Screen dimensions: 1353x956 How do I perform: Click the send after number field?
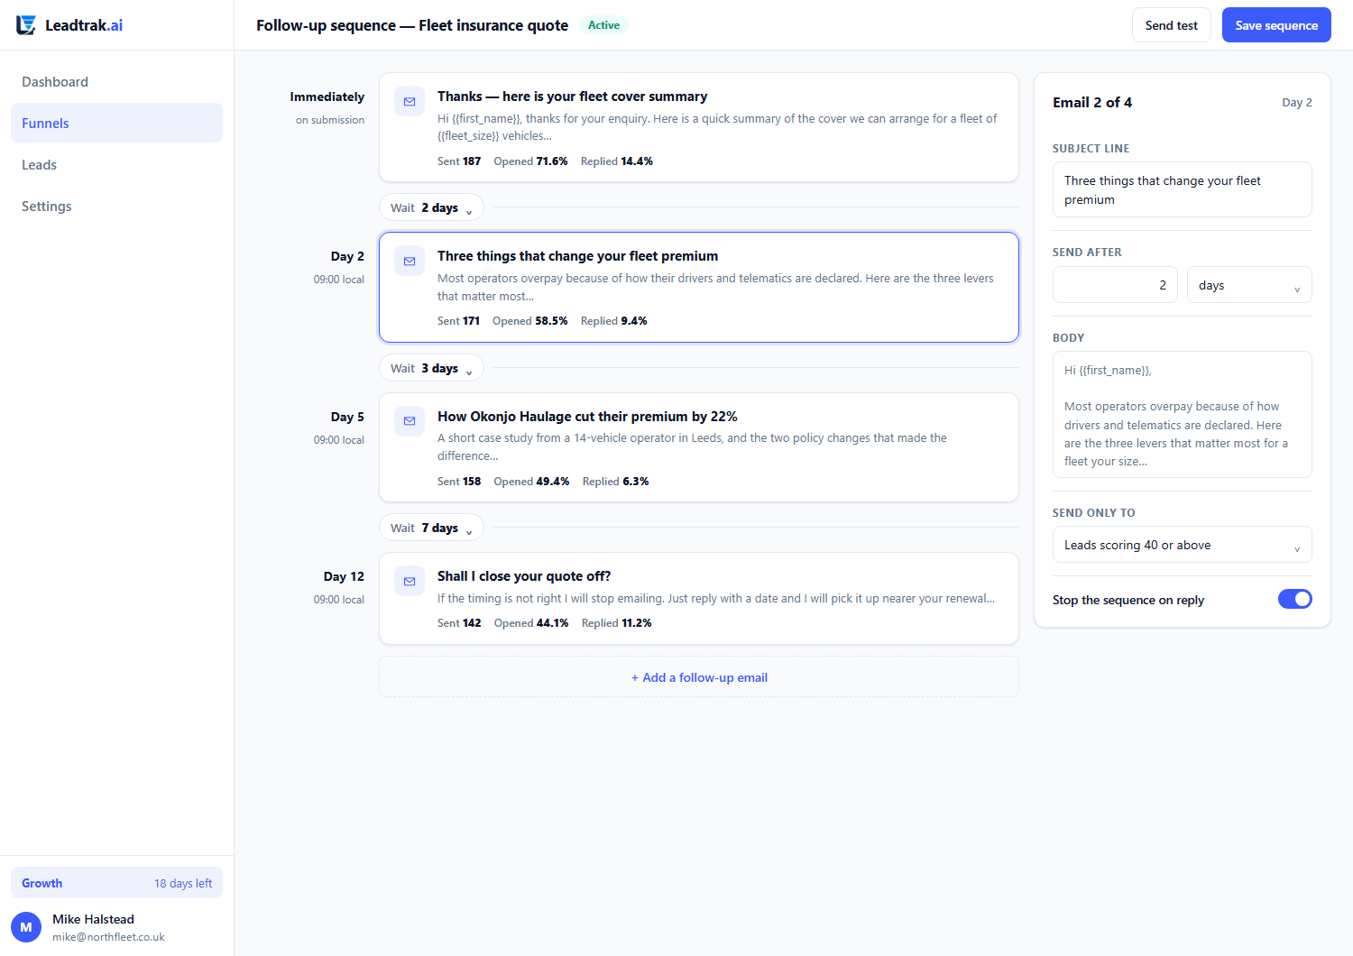[x=1115, y=285]
